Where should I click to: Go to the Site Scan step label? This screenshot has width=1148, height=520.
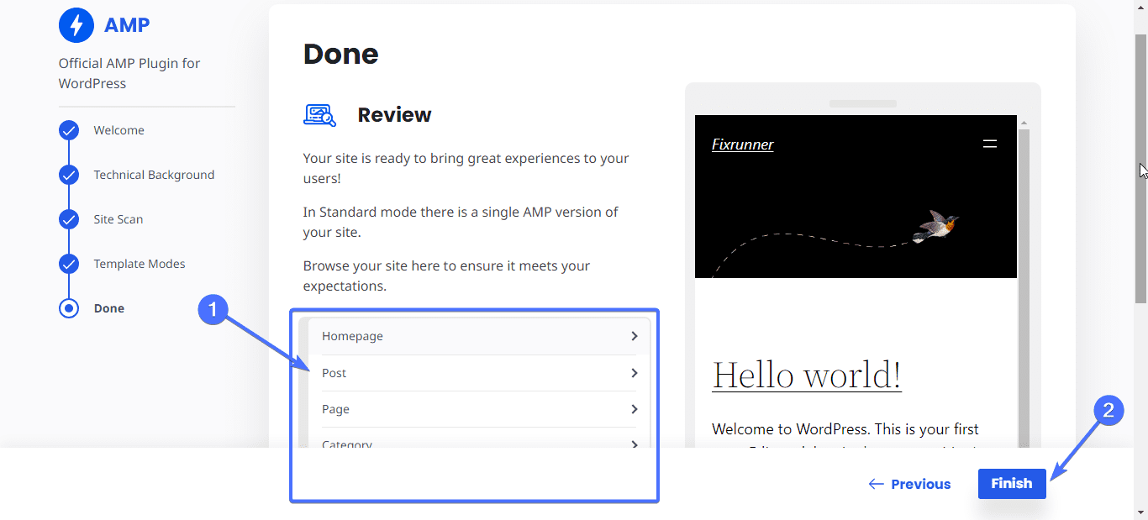coord(118,219)
